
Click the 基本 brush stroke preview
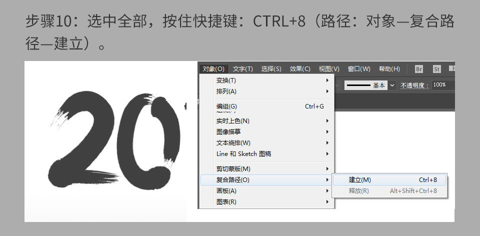pos(366,85)
